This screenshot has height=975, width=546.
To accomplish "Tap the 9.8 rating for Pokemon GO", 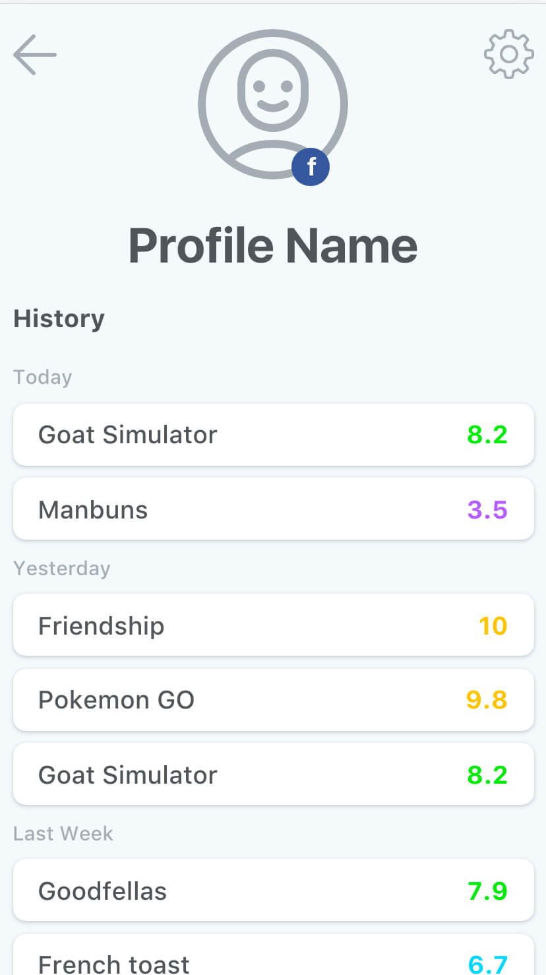I will pyautogui.click(x=487, y=700).
